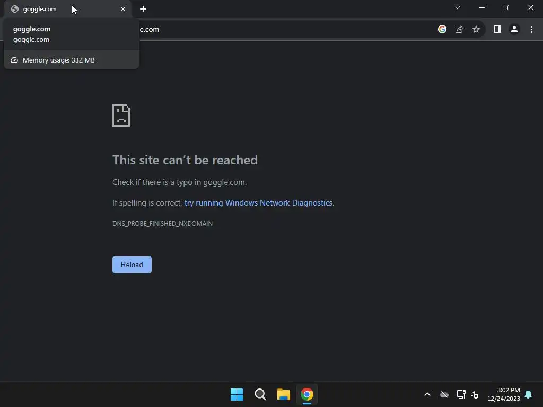
Task: Open a new tab with plus button
Action: (x=143, y=9)
